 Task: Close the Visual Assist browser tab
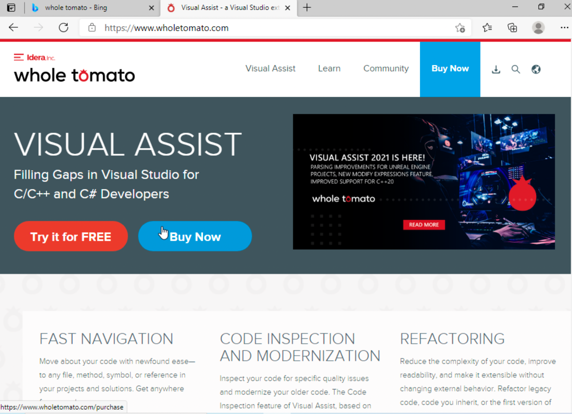287,8
